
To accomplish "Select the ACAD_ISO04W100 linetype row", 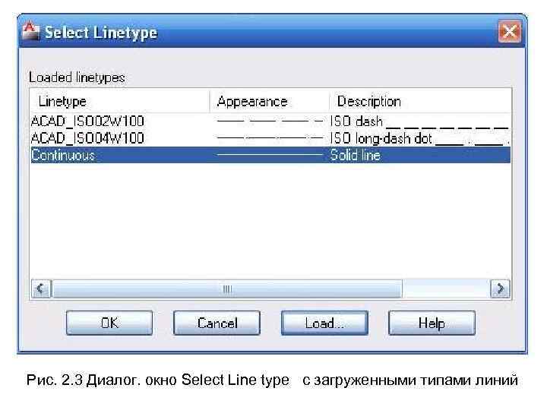I will coord(270,138).
